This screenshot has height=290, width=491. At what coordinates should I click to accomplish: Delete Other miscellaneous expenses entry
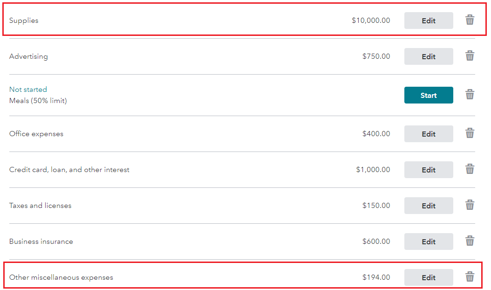pyautogui.click(x=470, y=277)
